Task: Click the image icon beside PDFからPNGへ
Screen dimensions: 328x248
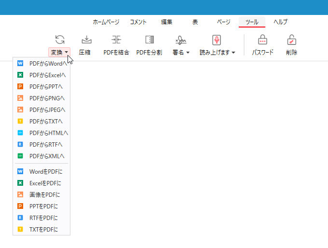Action: [x=20, y=98]
